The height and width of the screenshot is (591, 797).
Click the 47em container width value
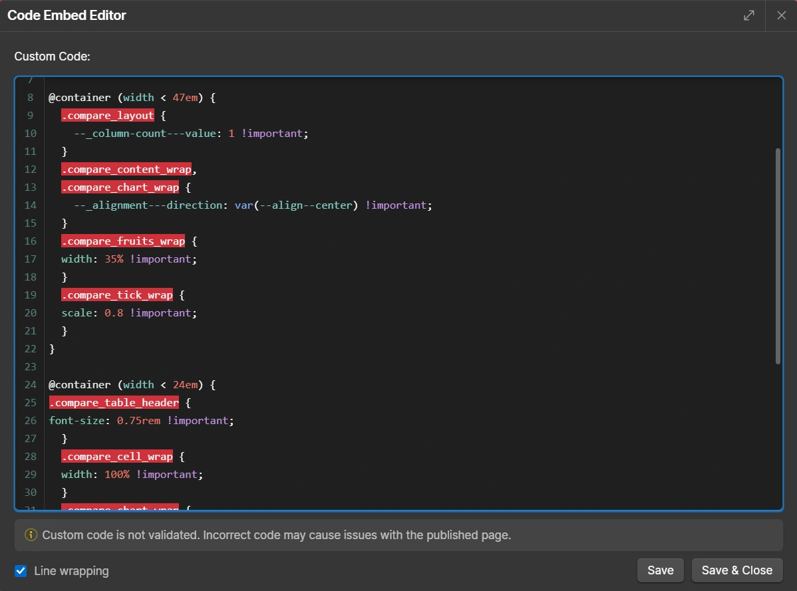(x=185, y=98)
